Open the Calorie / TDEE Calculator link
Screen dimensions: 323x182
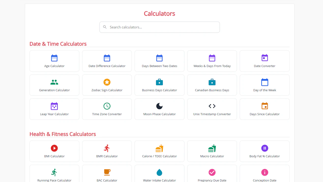click(x=159, y=151)
